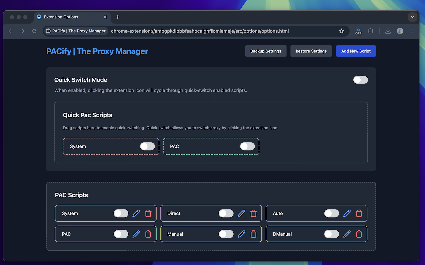425x265 pixels.
Task: Open the browser Downloads icon
Action: click(388, 31)
